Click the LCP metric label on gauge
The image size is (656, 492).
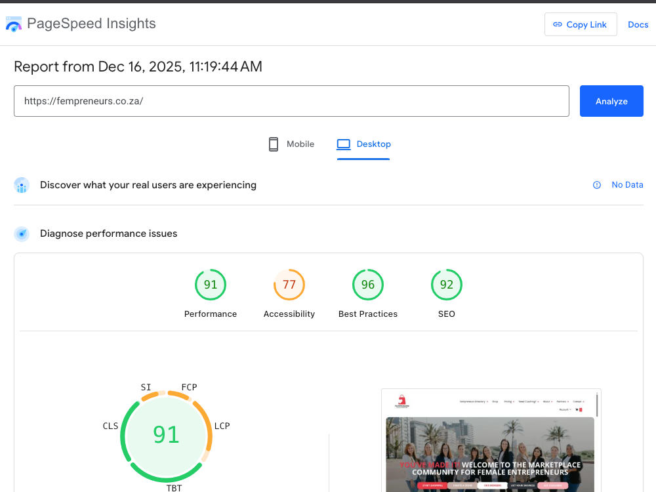pos(222,426)
